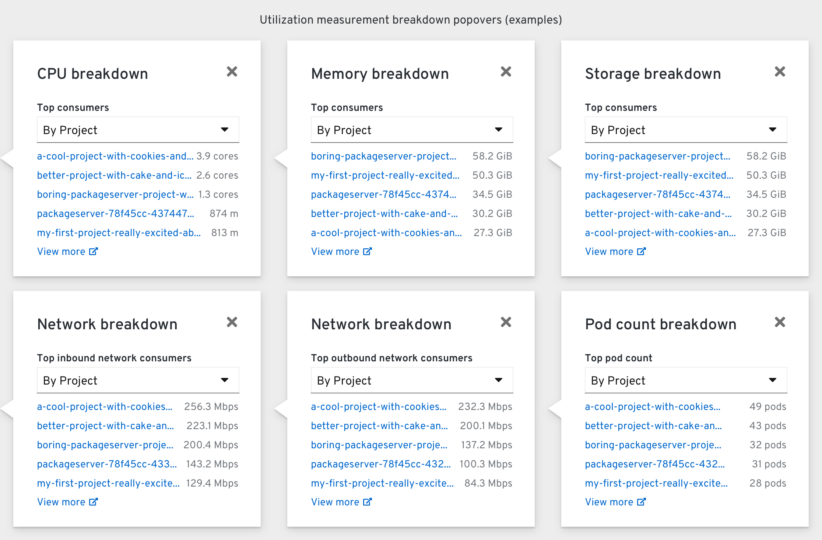
Task: Close the Storage breakdown popover
Action: click(x=780, y=71)
